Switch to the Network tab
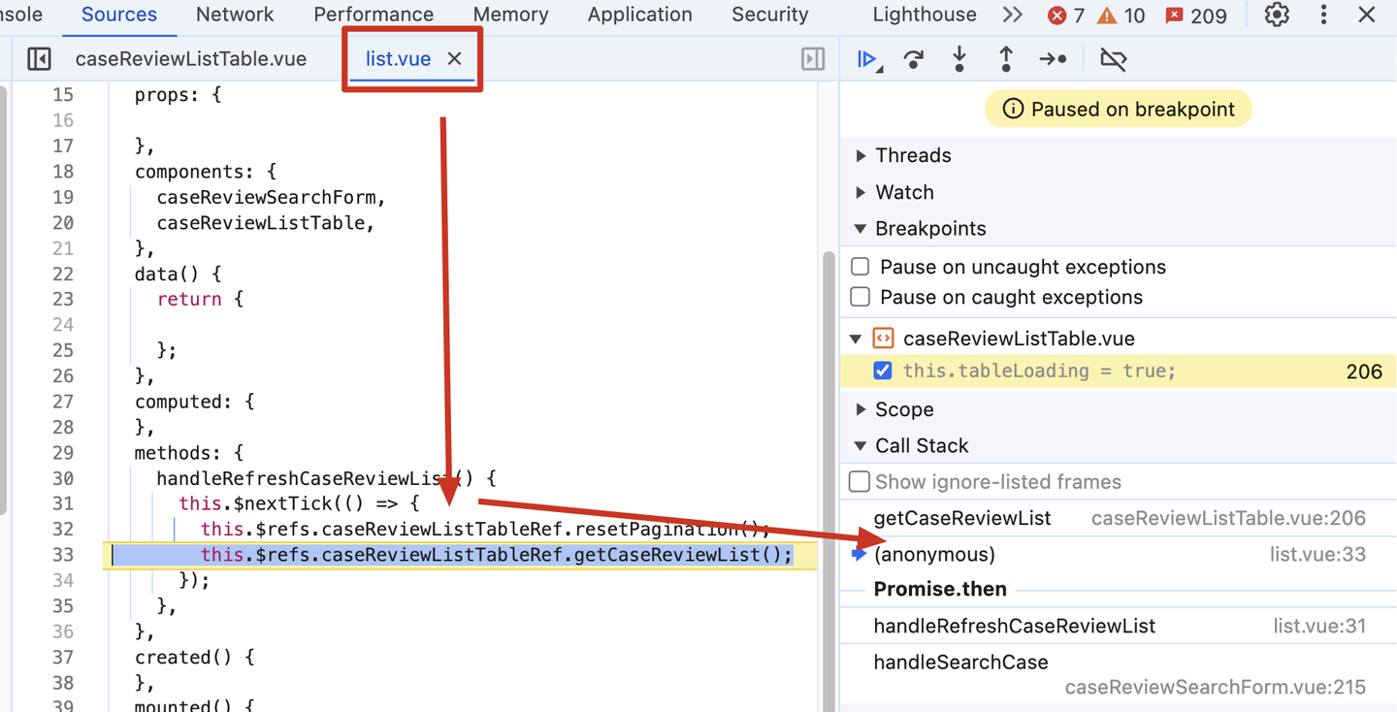Screen dimensions: 1397x712 coord(235,15)
